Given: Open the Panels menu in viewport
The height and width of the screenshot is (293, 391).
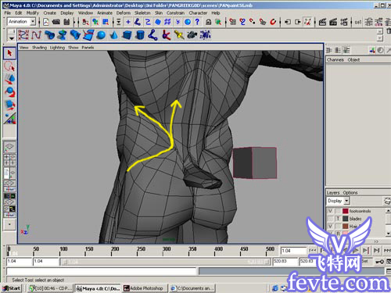Looking at the screenshot, I should click(88, 48).
